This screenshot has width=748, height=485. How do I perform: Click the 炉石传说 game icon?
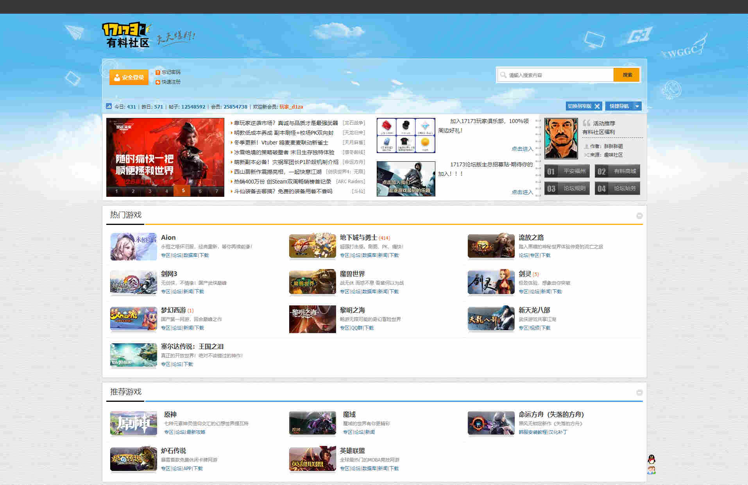133,459
